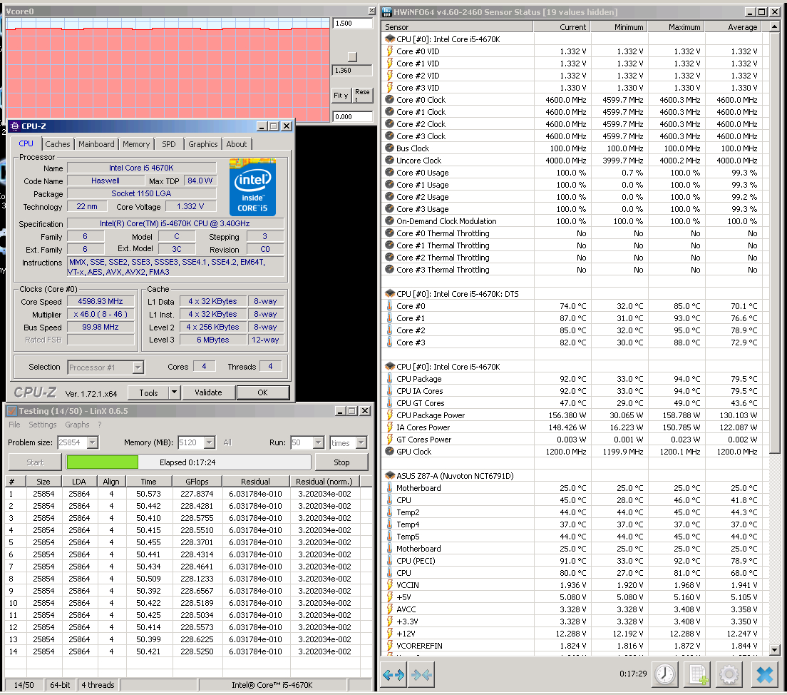This screenshot has width=787, height=695.
Task: Switch to the SPD tab in CPU-Z
Action: tap(169, 144)
